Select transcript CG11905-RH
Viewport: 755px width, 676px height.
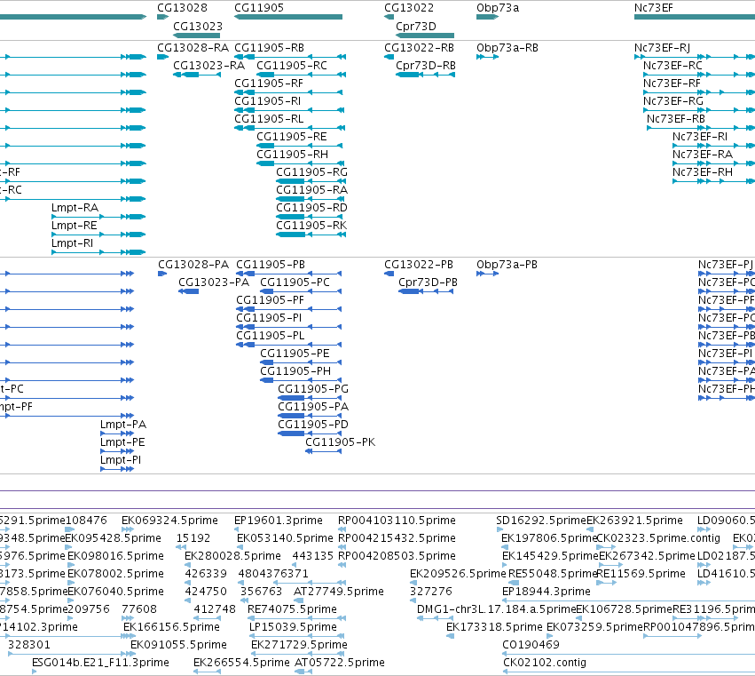[292, 155]
